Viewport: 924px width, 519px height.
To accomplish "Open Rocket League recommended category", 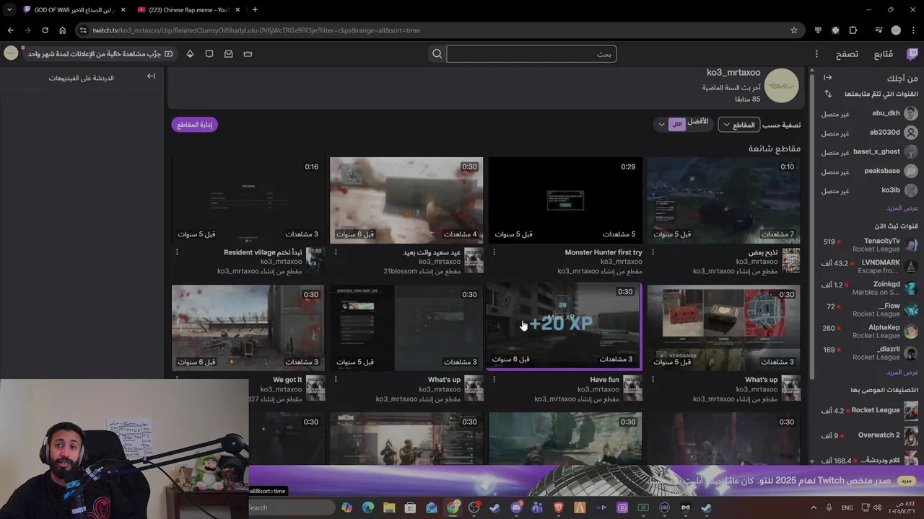I will [869, 410].
